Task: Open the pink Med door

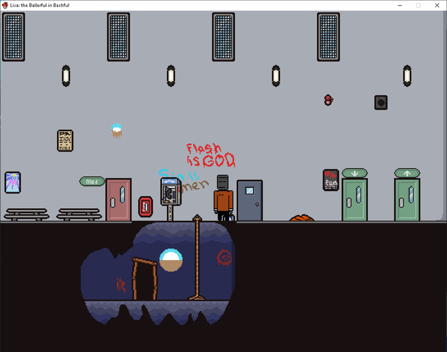Action: 118,199
